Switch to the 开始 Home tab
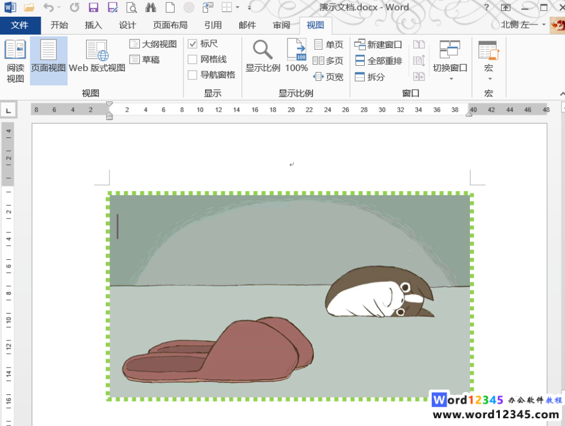565x426 pixels. pos(59,25)
